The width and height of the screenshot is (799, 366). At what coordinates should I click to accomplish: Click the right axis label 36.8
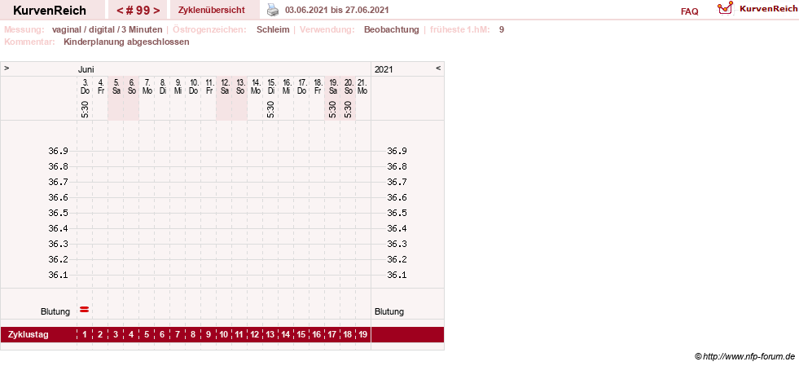(x=397, y=166)
